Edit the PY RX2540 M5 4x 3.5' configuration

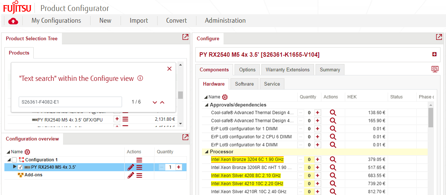tap(131, 167)
